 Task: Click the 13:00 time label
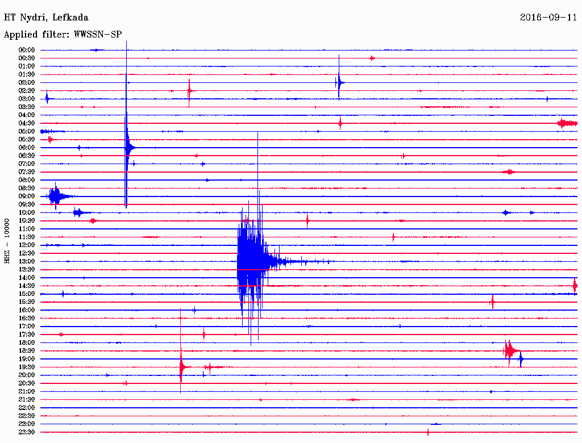click(27, 262)
